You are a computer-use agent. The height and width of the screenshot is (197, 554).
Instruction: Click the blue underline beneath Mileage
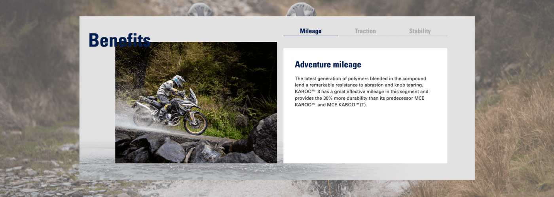pos(311,36)
